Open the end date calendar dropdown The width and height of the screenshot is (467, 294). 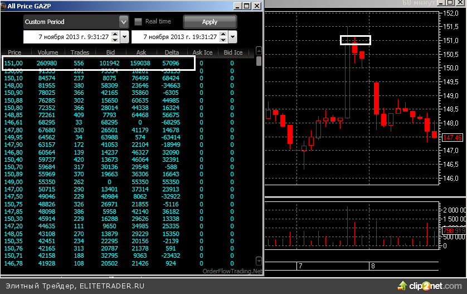(232, 37)
